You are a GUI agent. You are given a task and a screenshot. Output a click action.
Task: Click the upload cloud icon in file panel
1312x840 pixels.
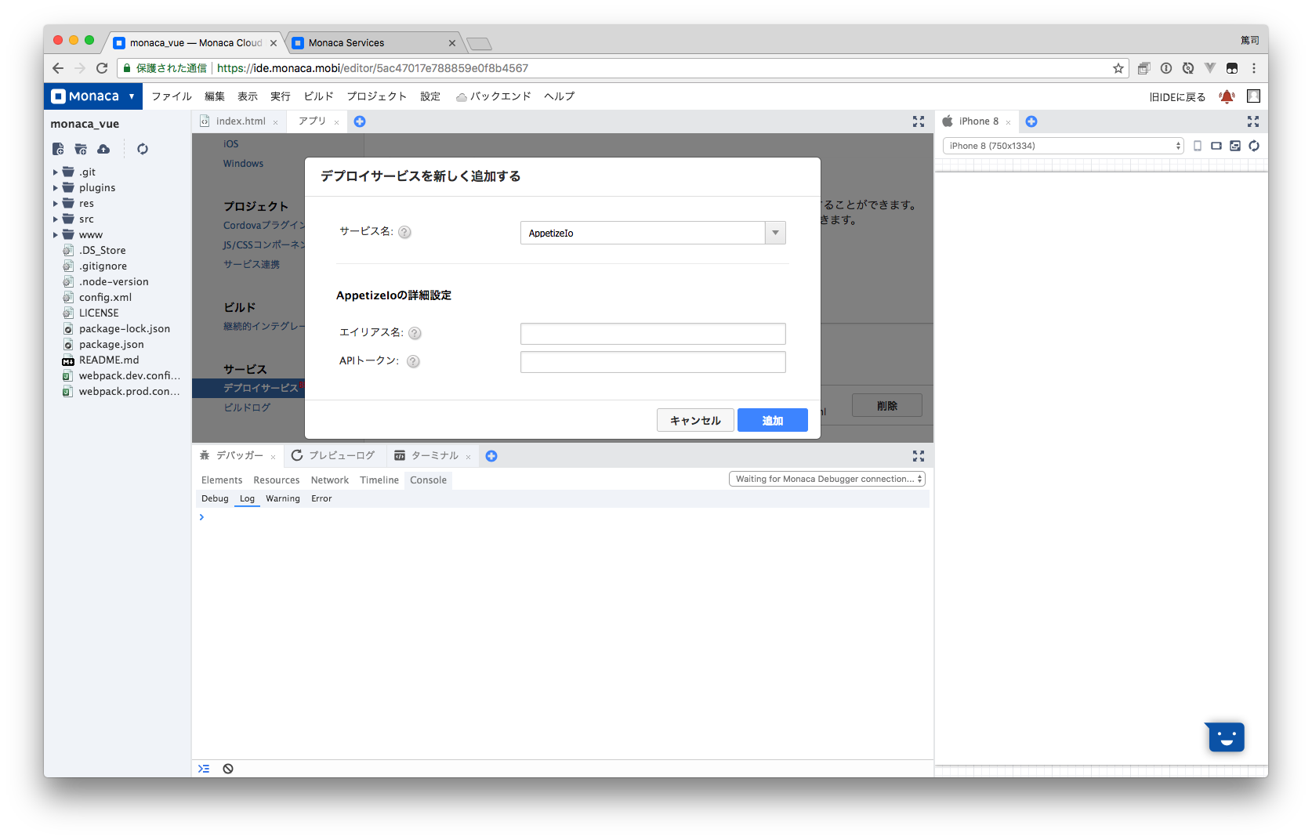point(103,149)
